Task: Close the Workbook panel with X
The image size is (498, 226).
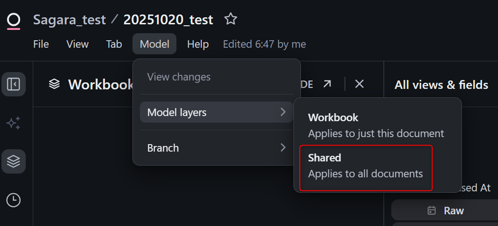Action: (359, 84)
